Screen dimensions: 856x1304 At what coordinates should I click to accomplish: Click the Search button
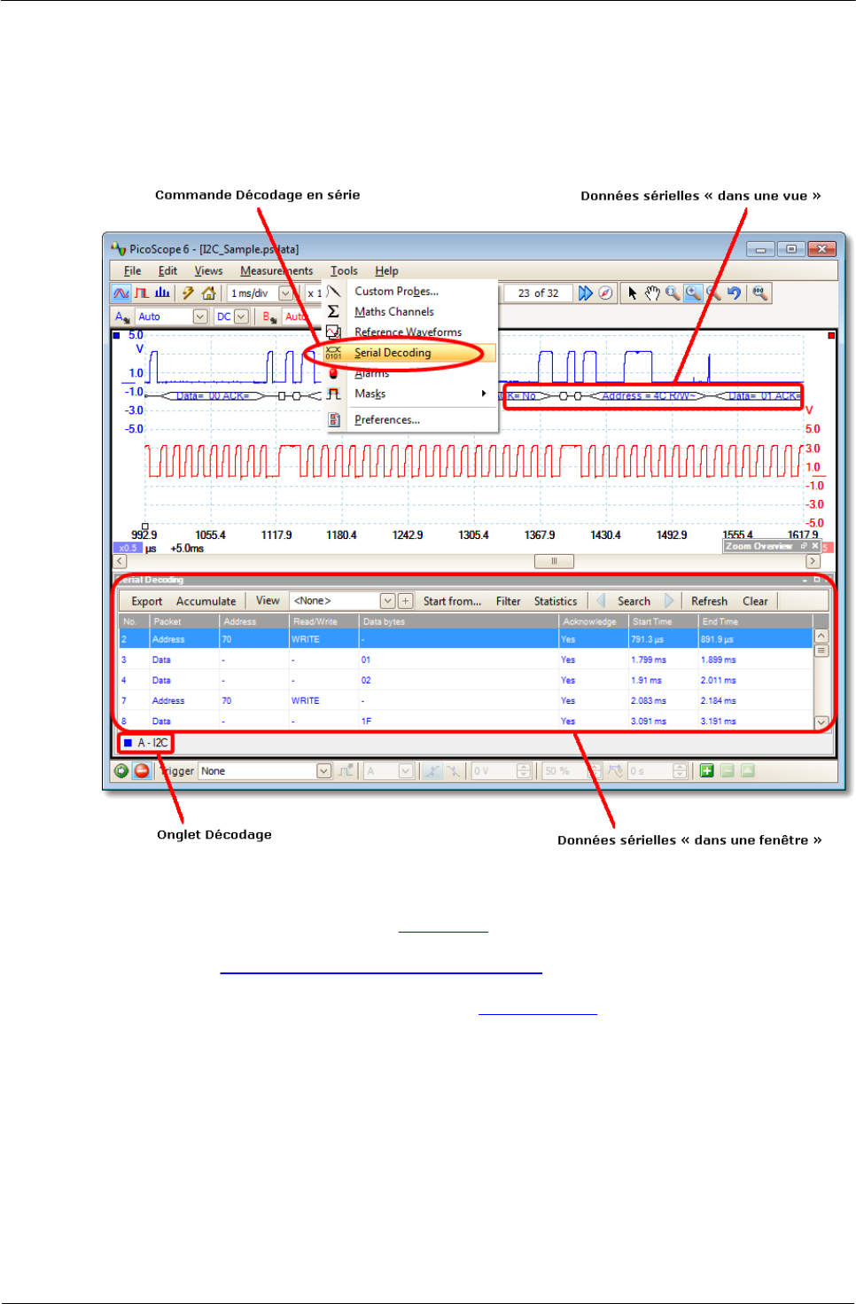click(x=634, y=601)
